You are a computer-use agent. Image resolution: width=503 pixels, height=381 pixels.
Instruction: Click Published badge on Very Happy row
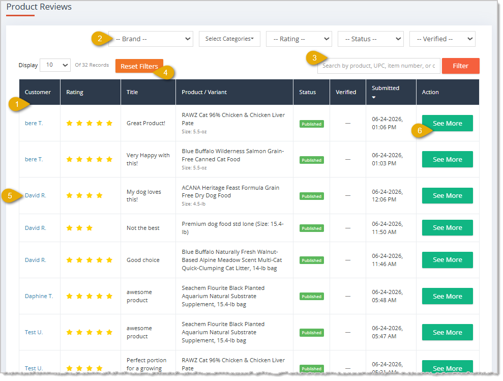311,160
